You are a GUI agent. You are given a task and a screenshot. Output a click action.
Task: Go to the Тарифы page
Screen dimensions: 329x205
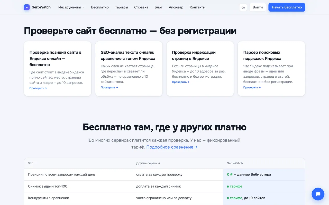(122, 7)
